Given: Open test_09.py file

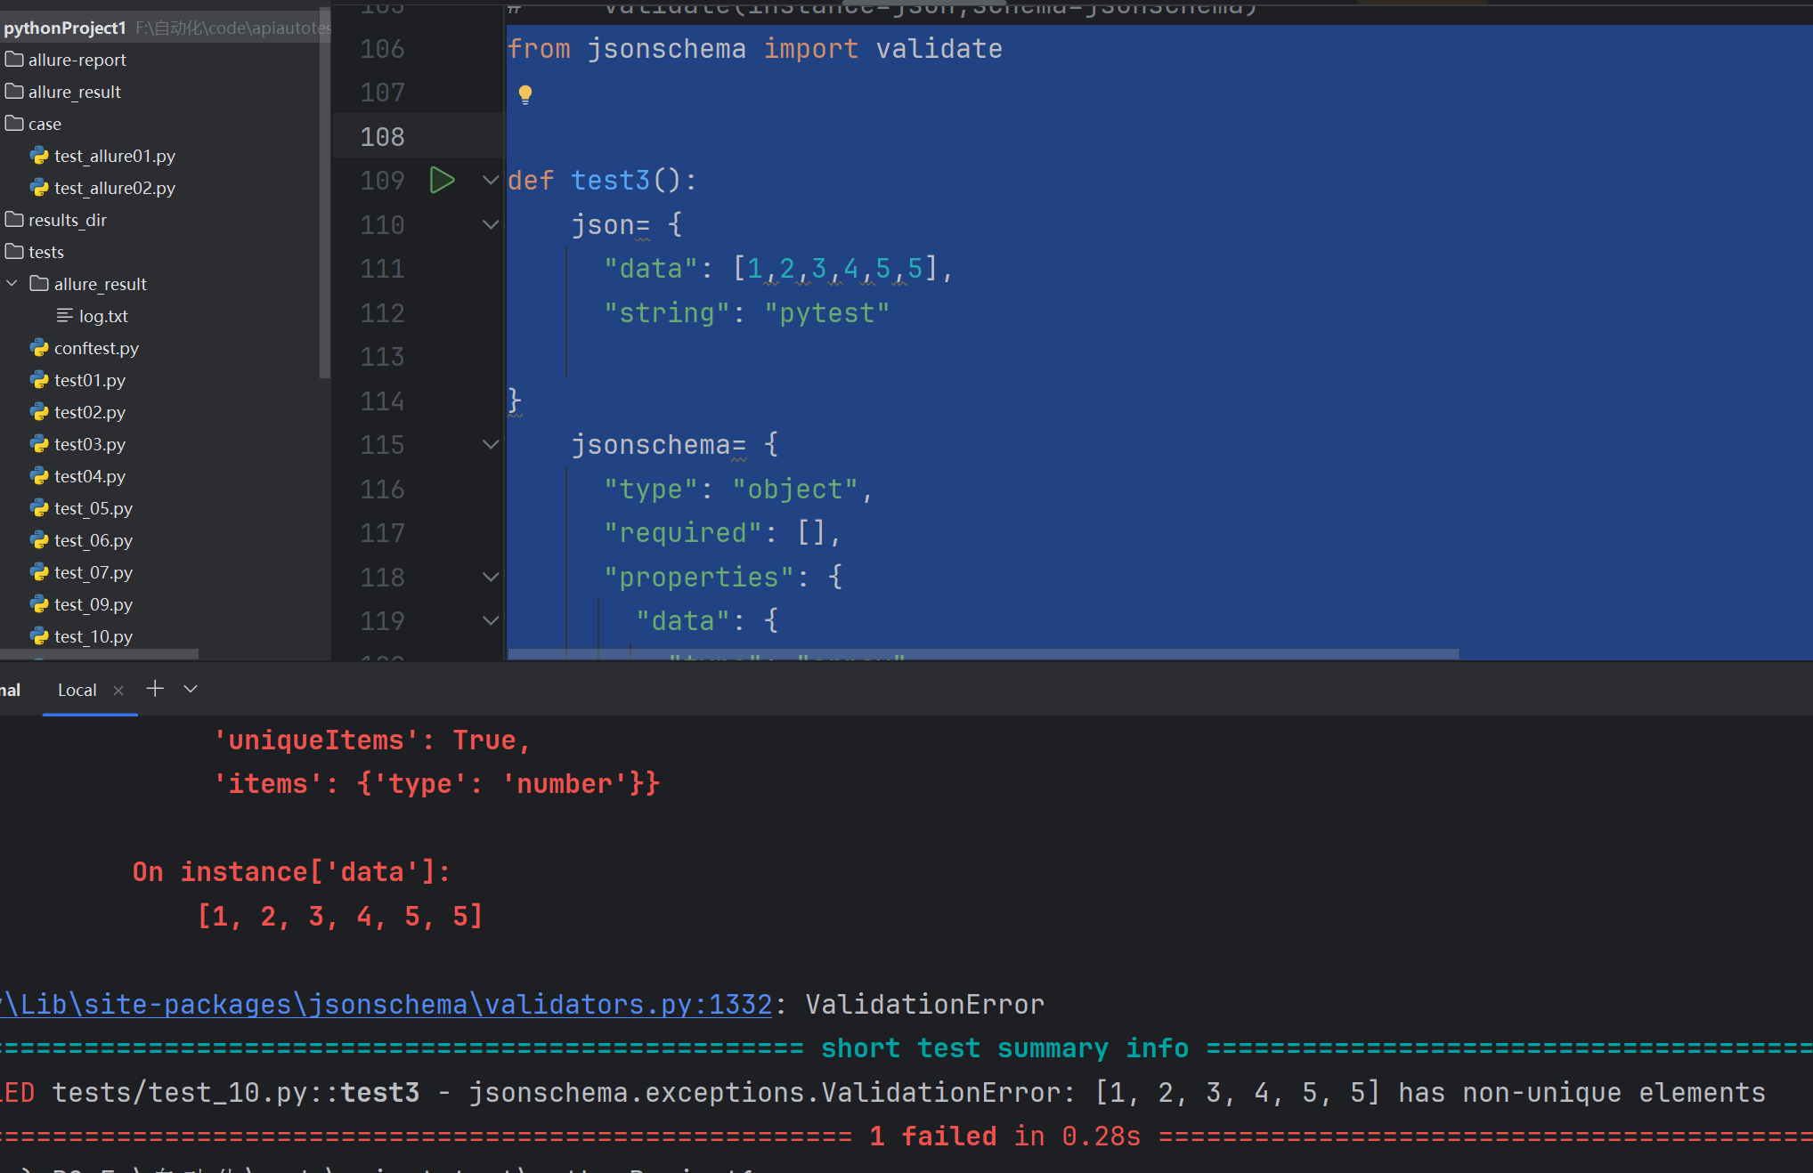Looking at the screenshot, I should [93, 604].
